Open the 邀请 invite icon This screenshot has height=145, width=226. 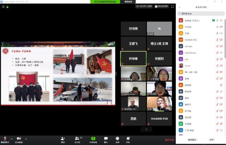click(x=63, y=139)
